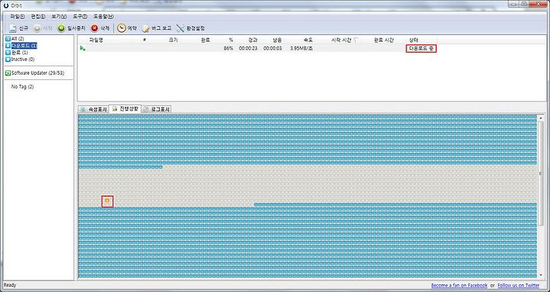Open the Become a fan on Facebook link

(x=459, y=286)
